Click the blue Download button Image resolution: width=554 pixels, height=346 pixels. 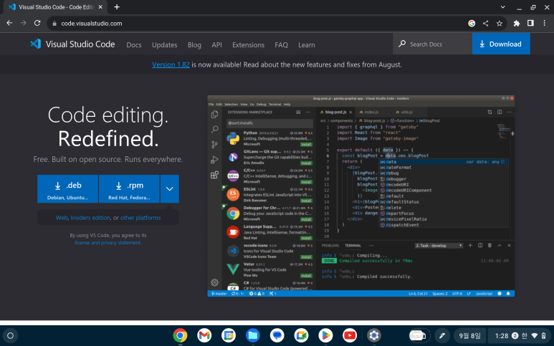click(501, 44)
